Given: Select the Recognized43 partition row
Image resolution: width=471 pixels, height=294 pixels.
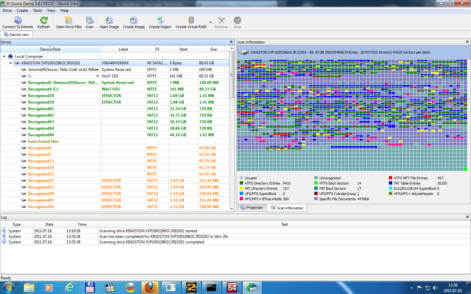Looking at the screenshot, I should click(x=114, y=200).
